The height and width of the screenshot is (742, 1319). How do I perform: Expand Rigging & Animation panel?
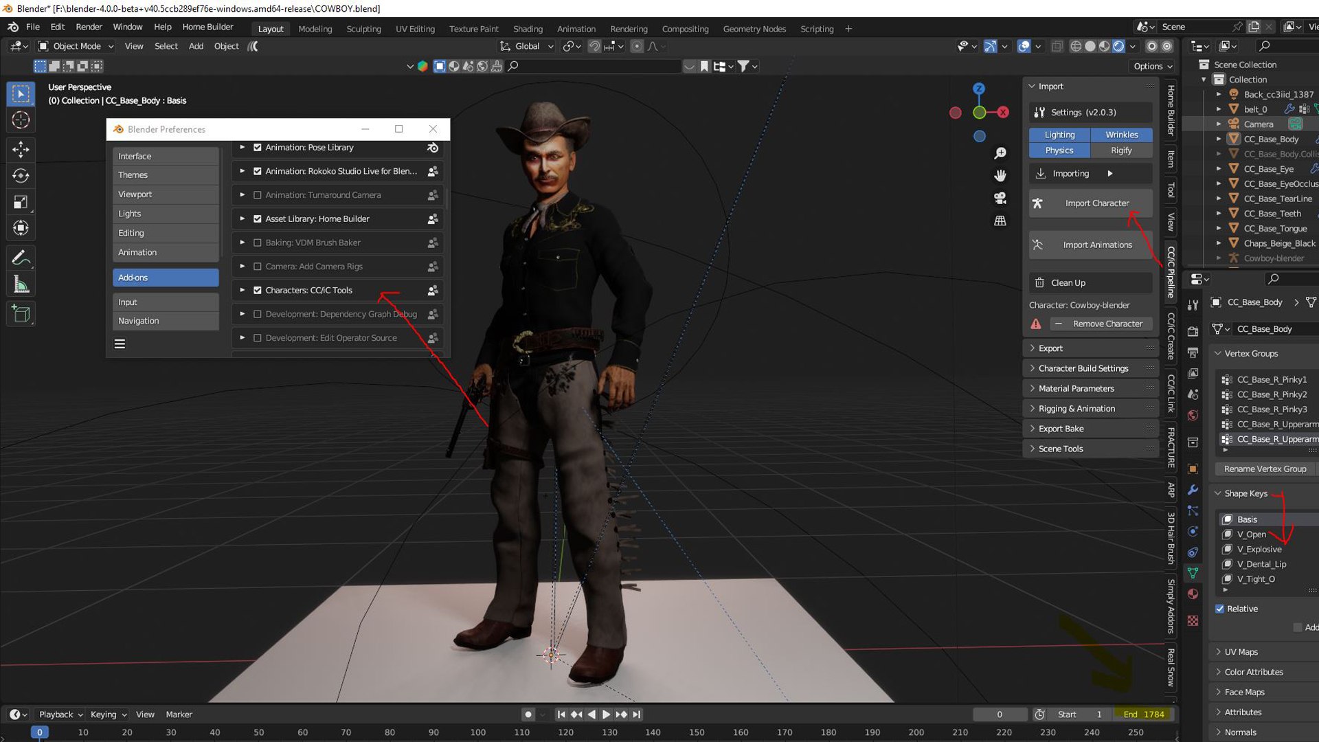1090,409
